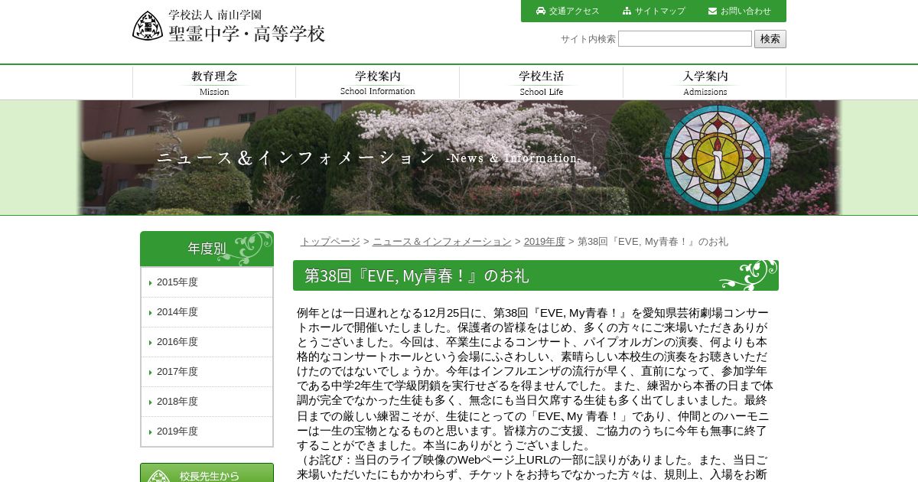Select 2018年度 in sidebar
The height and width of the screenshot is (482, 918).
pyautogui.click(x=207, y=402)
